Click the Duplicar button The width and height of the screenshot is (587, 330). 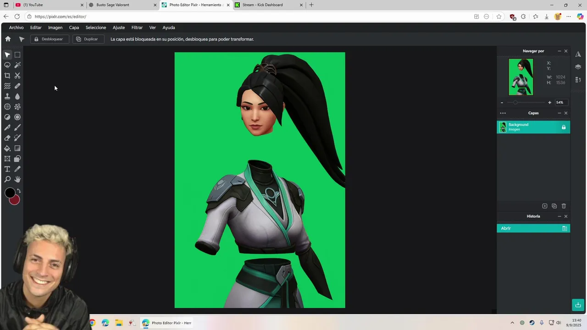tap(88, 39)
